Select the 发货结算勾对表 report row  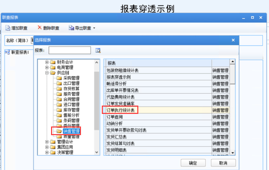[159, 143]
